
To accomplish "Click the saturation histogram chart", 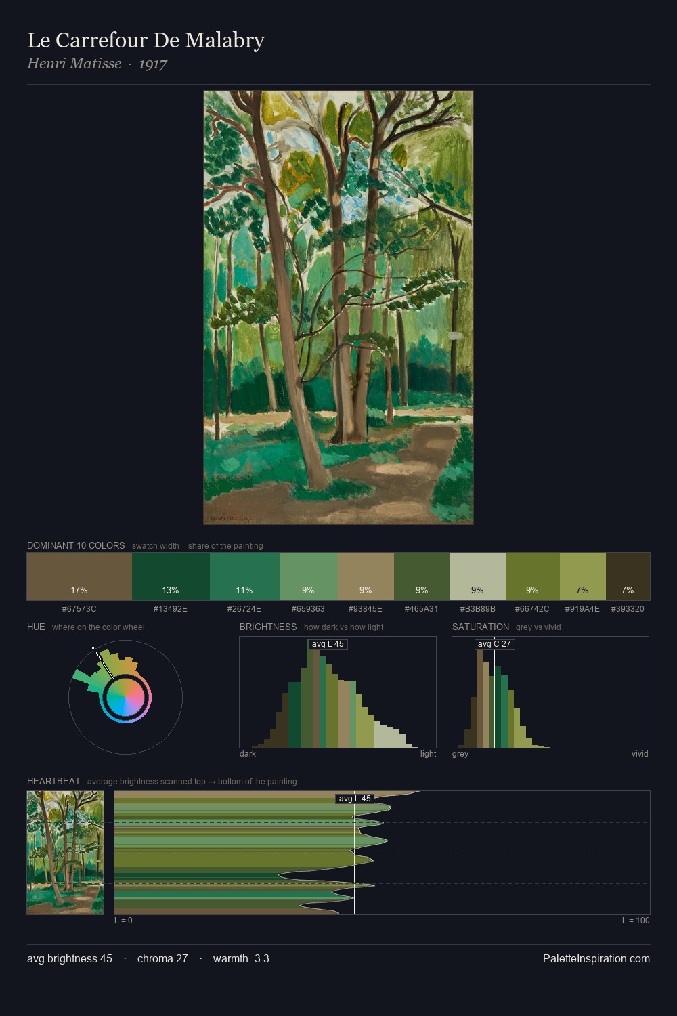I will coord(550,692).
